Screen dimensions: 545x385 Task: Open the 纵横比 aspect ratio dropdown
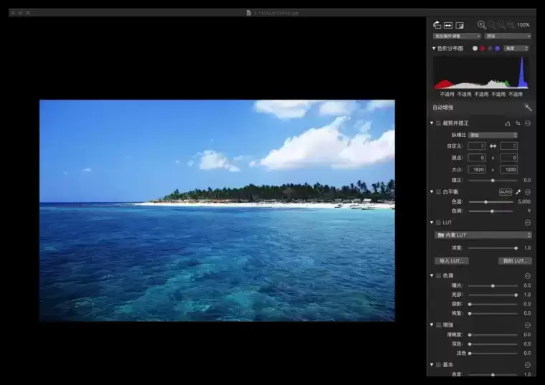pos(493,135)
